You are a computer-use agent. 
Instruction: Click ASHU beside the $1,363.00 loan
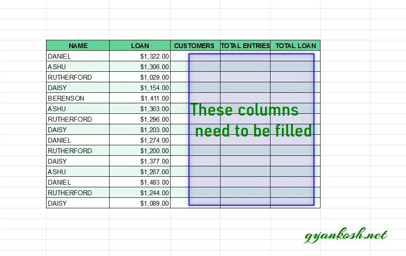pyautogui.click(x=78, y=109)
